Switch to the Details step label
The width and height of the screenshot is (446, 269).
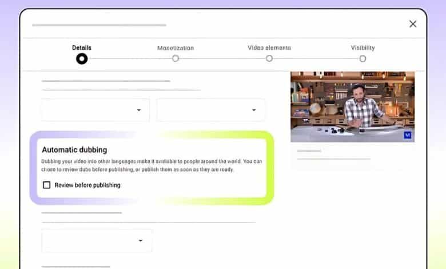coord(82,48)
